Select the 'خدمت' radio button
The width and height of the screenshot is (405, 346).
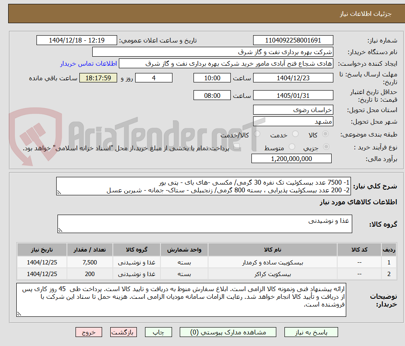pos(295,134)
